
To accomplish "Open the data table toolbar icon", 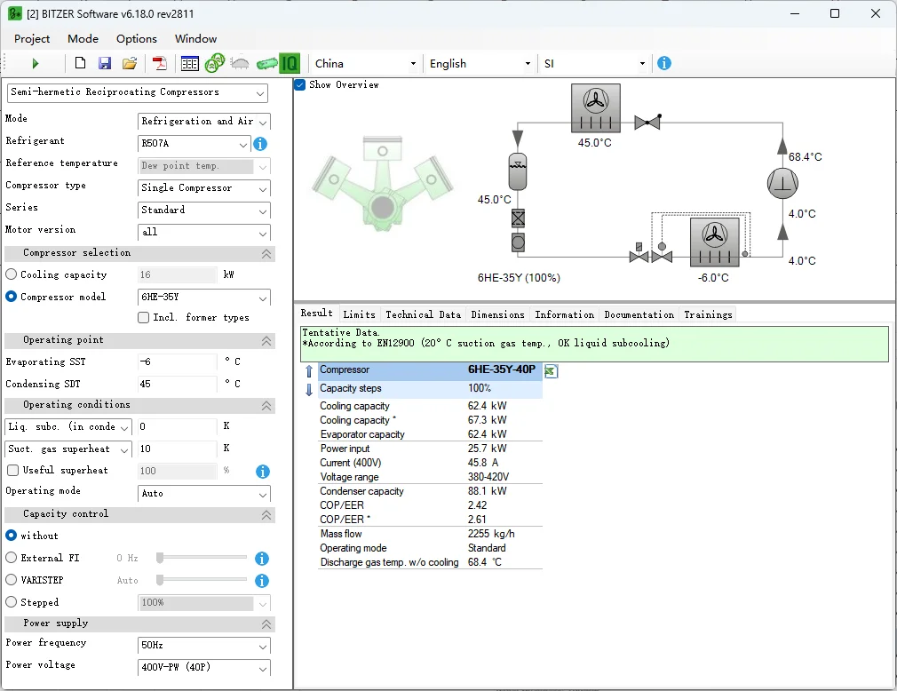I will click(189, 63).
